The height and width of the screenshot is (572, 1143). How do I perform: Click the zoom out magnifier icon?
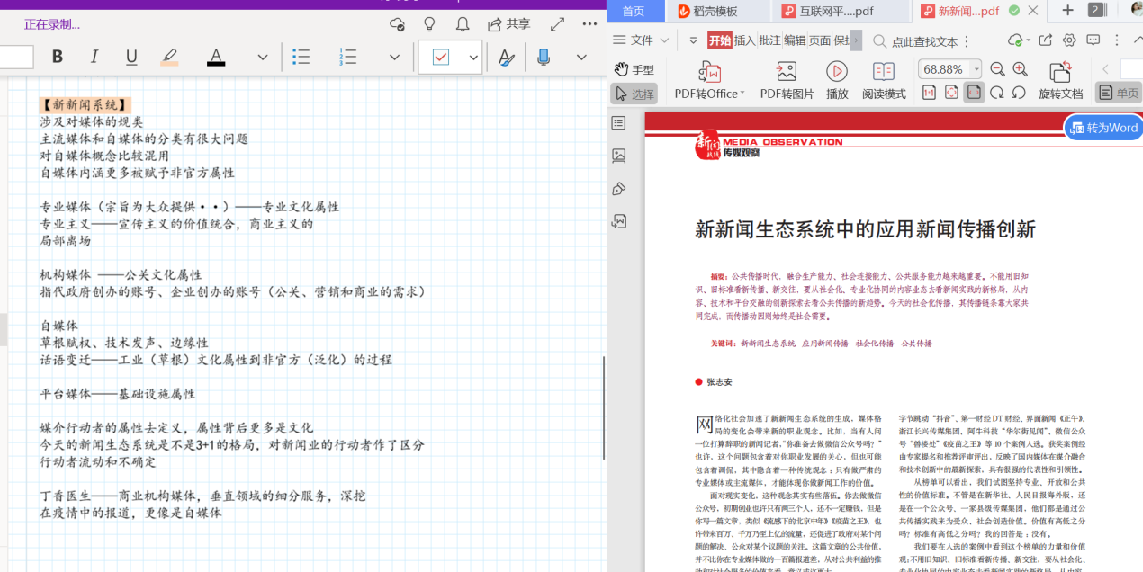coord(997,69)
